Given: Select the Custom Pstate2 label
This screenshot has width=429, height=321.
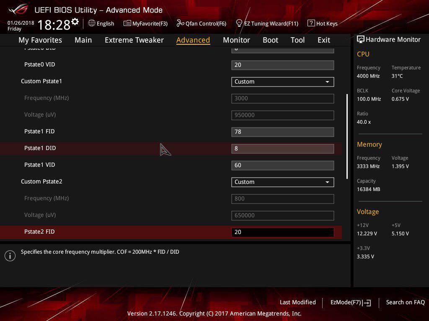Looking at the screenshot, I should (41, 181).
